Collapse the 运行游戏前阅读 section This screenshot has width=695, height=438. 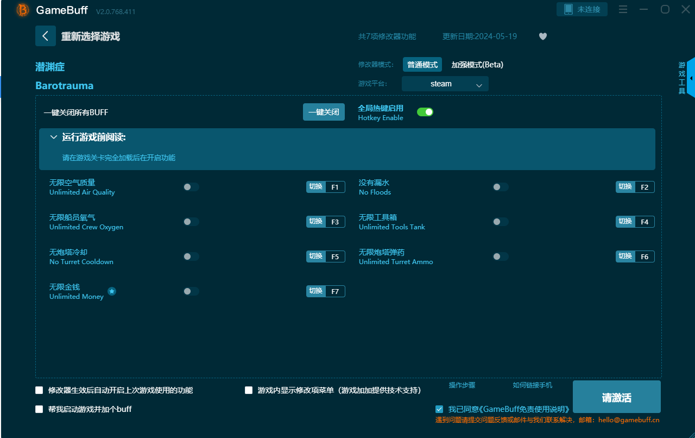[54, 137]
